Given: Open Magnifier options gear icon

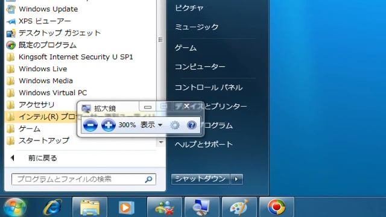Looking at the screenshot, I should click(175, 125).
